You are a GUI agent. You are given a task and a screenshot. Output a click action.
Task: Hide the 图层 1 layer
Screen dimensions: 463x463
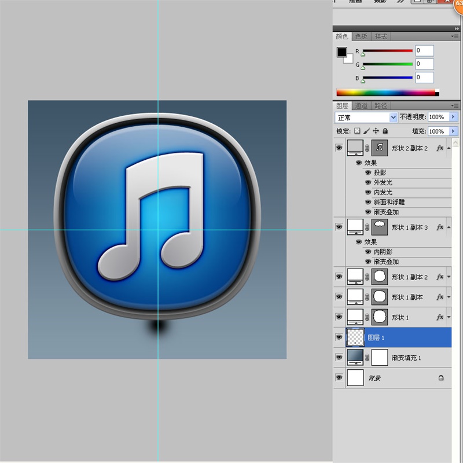point(339,337)
